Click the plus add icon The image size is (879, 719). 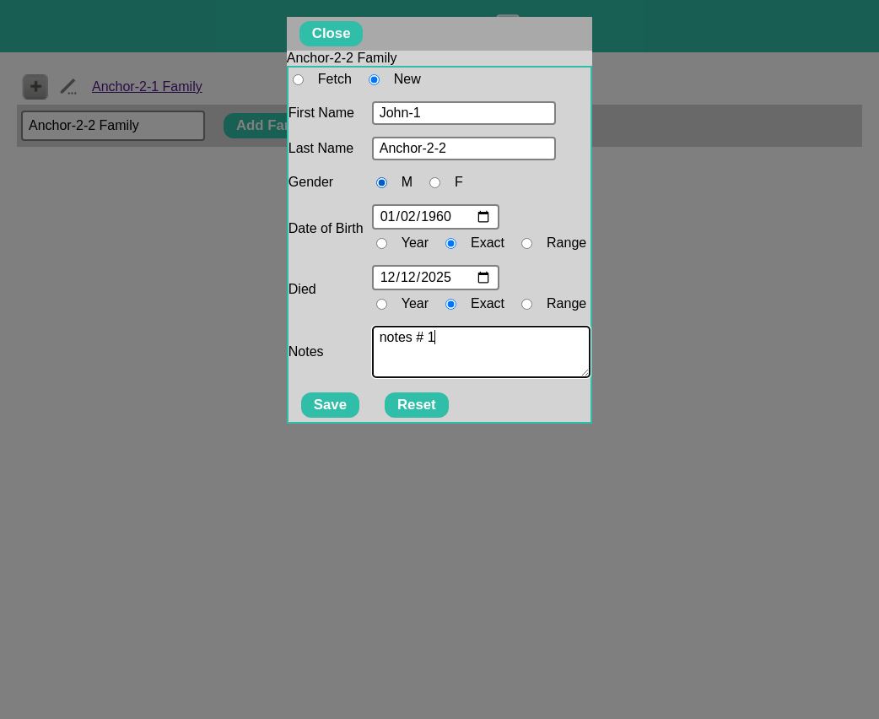click(35, 87)
